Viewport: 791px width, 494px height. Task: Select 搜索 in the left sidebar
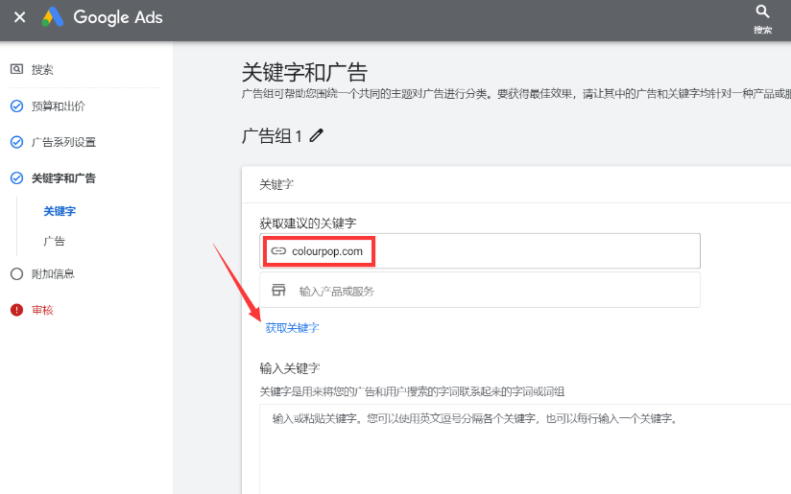click(x=42, y=70)
